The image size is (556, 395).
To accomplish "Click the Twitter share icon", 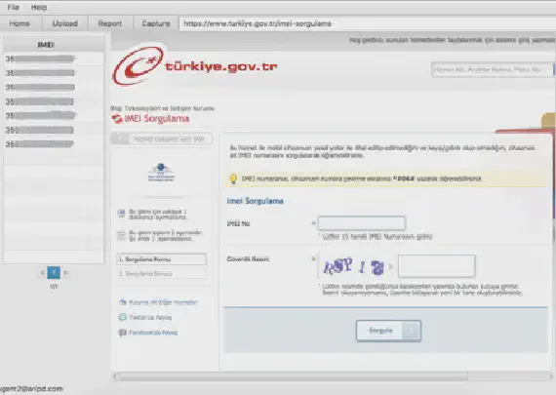I will tap(123, 317).
